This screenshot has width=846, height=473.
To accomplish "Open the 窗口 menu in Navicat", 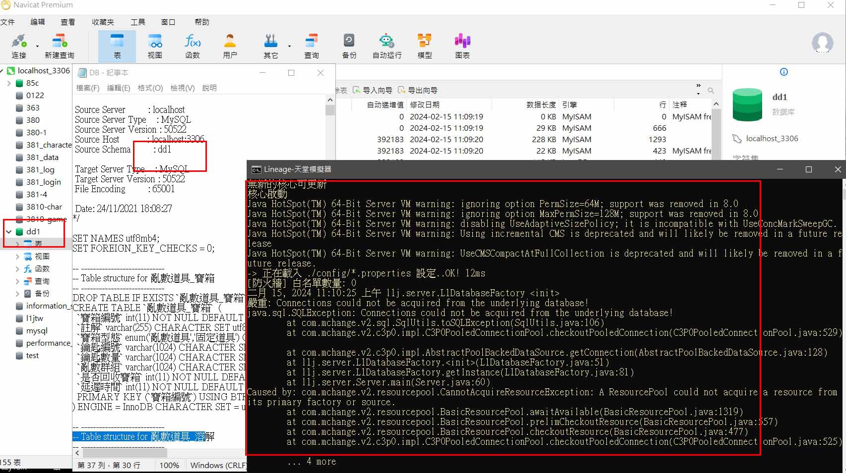I will (168, 22).
